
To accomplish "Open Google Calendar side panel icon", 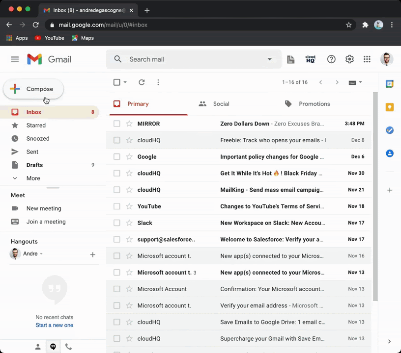I will [x=390, y=84].
